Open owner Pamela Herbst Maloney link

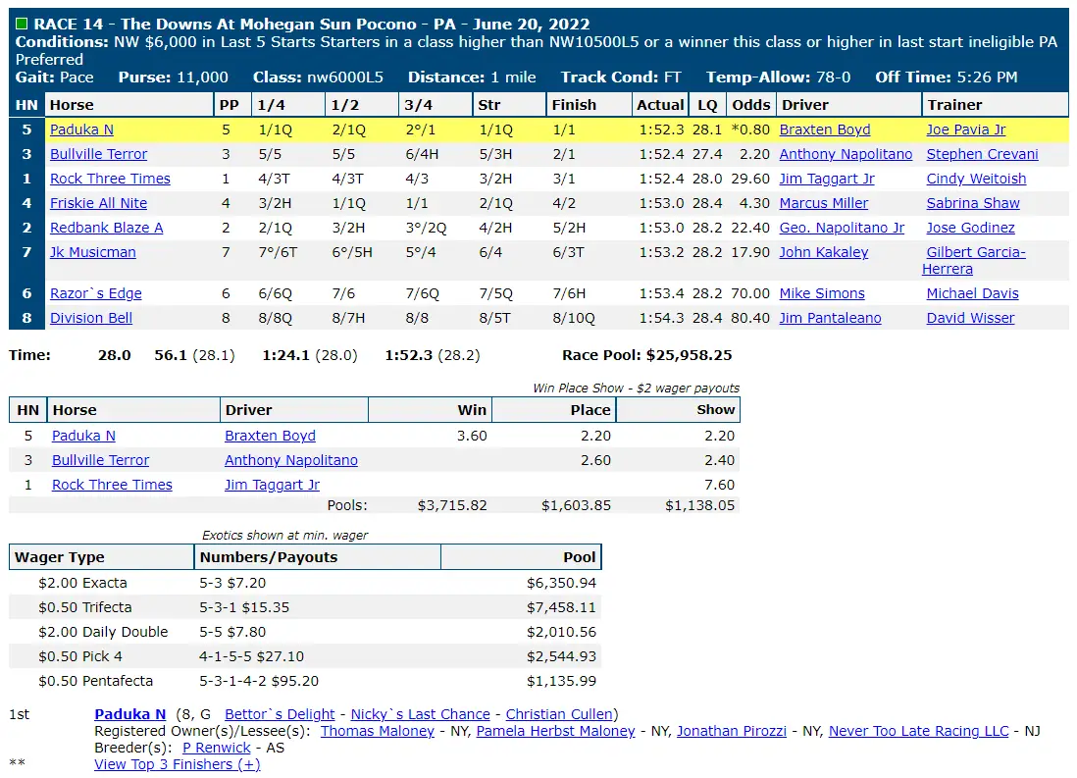[x=555, y=731]
